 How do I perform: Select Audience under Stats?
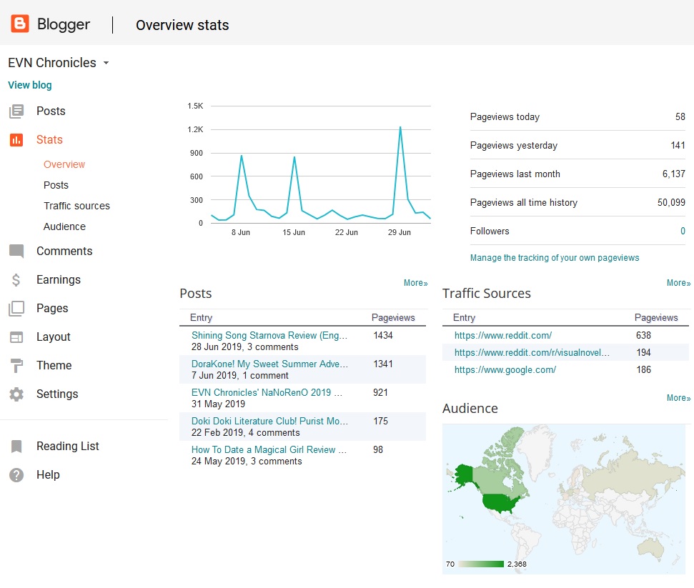click(x=64, y=226)
